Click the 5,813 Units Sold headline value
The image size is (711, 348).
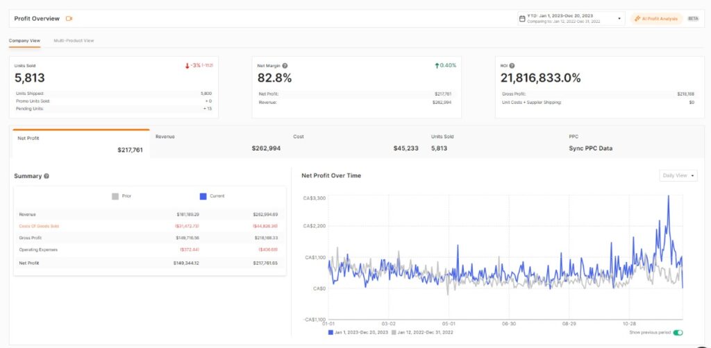point(30,78)
